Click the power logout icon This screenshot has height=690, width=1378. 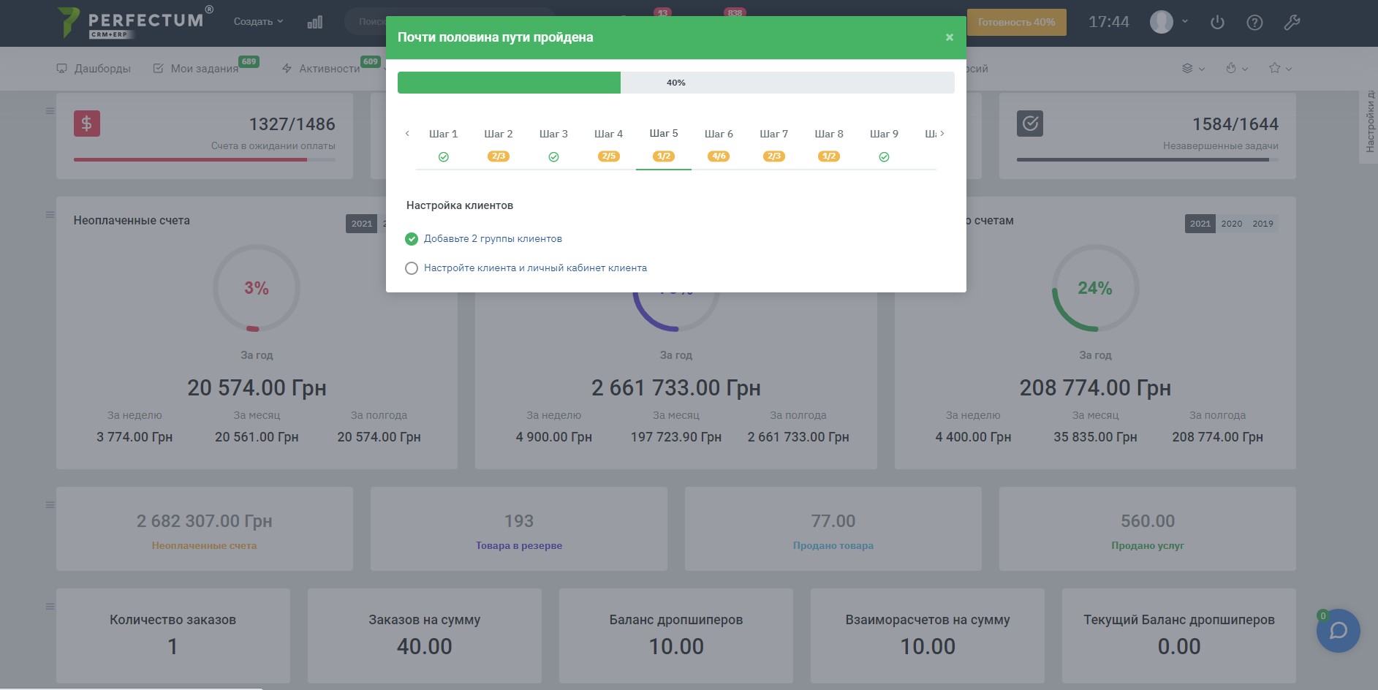point(1217,23)
